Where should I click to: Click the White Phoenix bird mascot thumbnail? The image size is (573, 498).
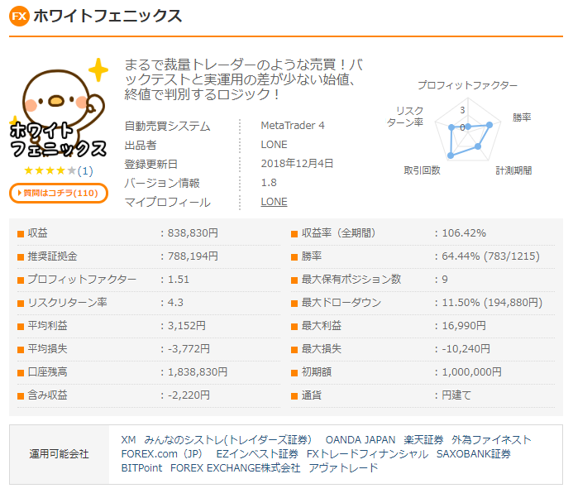click(x=59, y=108)
